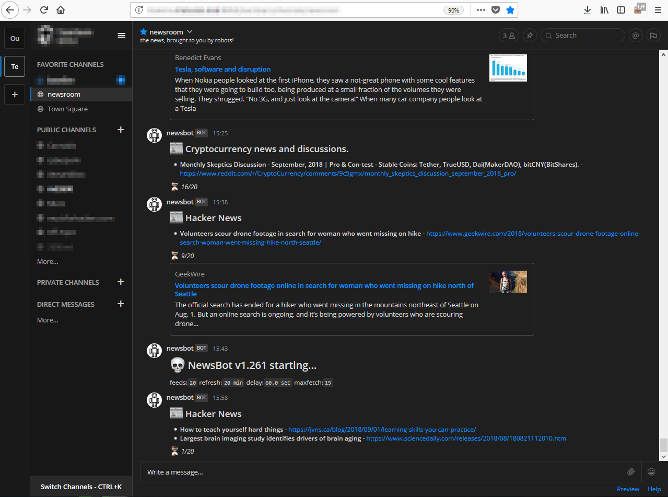Click the blue bookmark star icon

pos(510,10)
